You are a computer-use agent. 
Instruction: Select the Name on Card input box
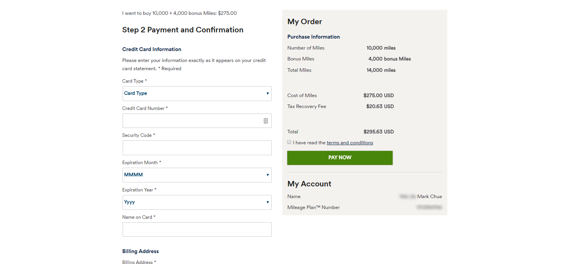coord(197,230)
